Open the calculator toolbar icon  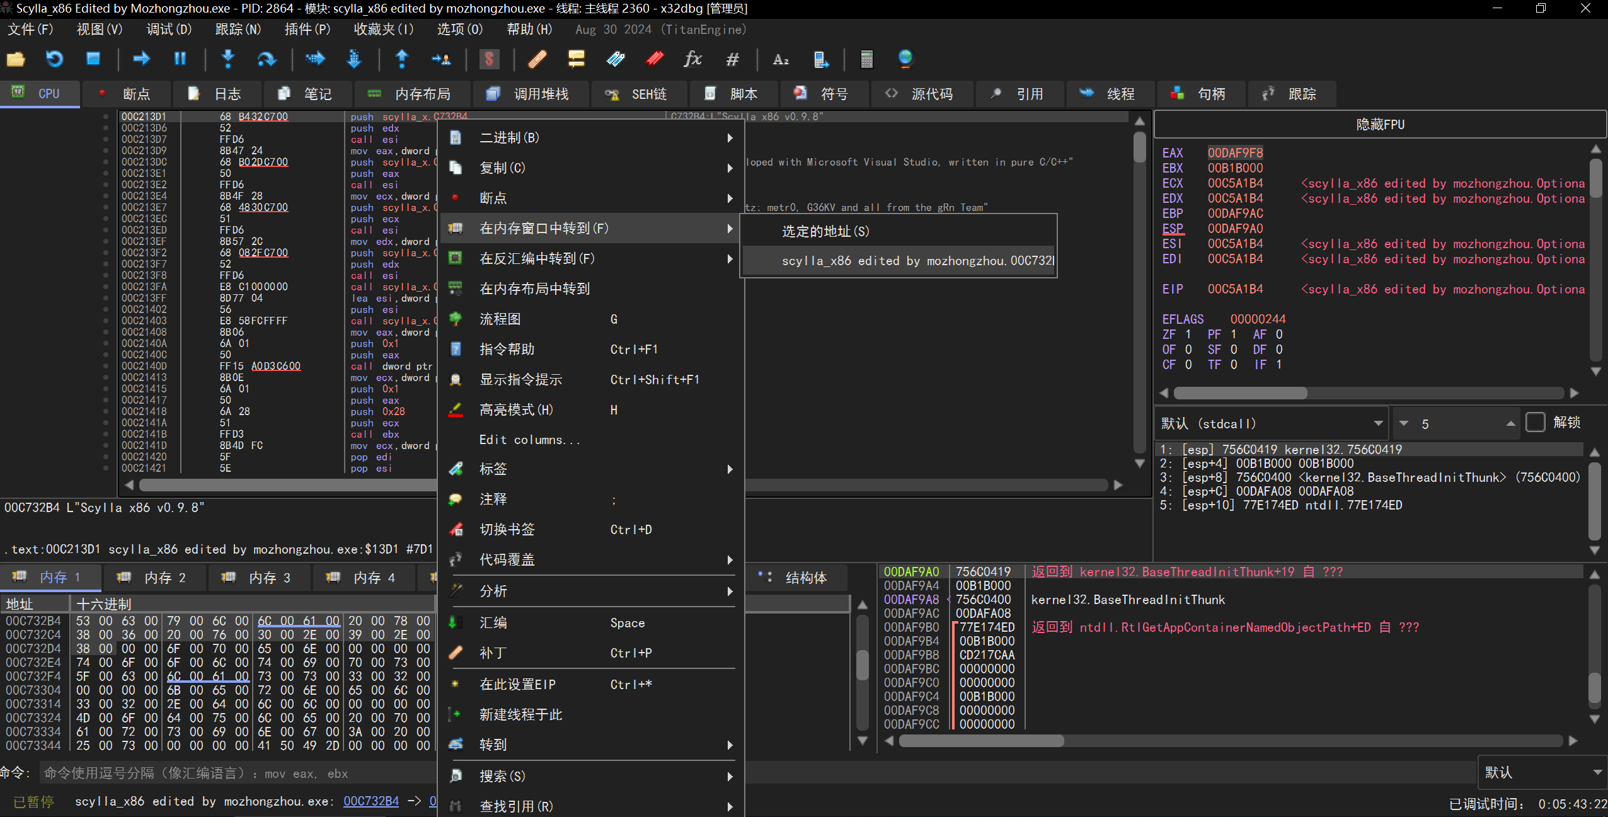click(867, 59)
